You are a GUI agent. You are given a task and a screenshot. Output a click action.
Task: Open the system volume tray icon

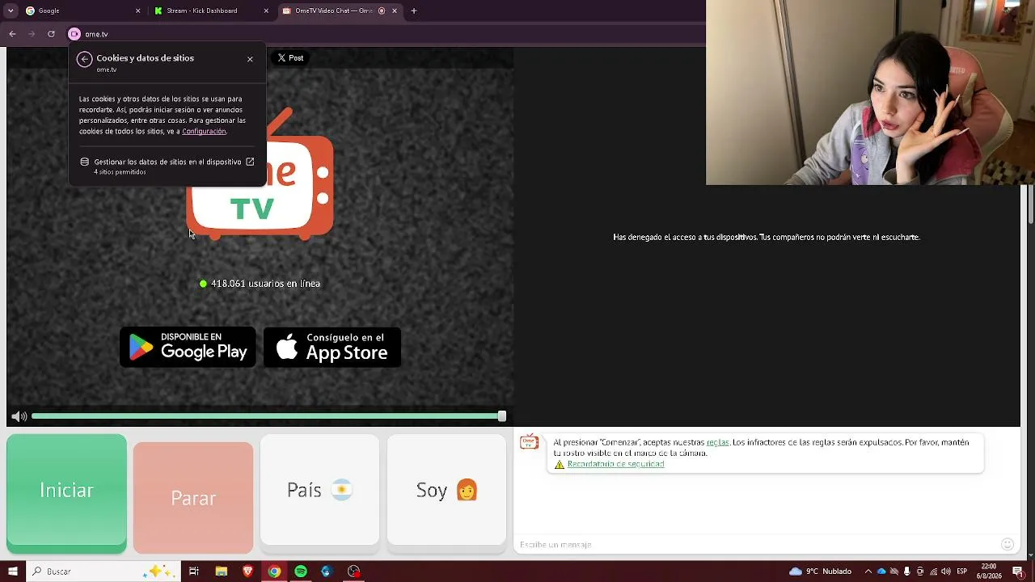point(946,571)
